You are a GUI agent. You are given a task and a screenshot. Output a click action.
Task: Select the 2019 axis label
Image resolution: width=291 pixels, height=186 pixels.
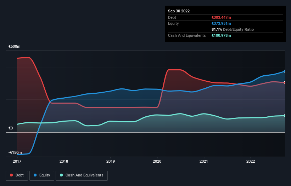111,161
